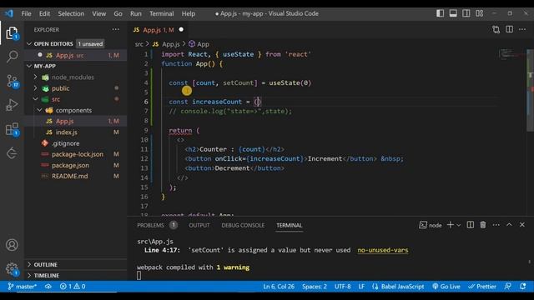This screenshot has height=300, width=534.
Task: Collapse the components folder
Action: [x=39, y=110]
